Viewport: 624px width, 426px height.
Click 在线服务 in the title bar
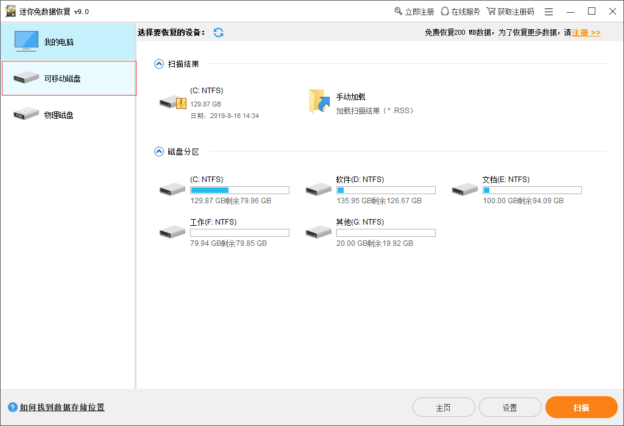[466, 12]
